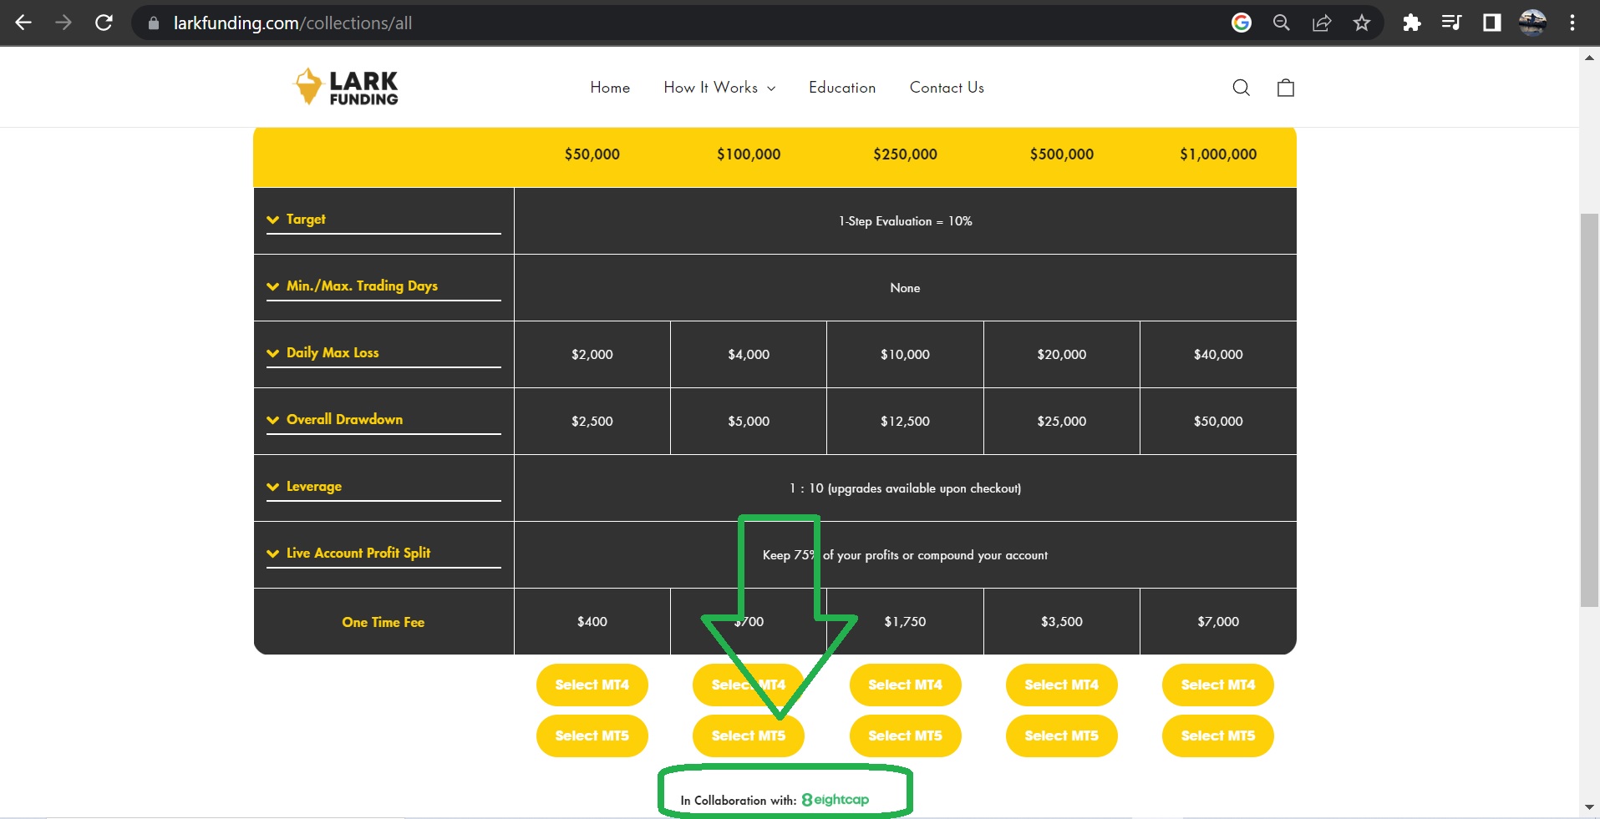Reload the page with the refresh icon
Viewport: 1600px width, 819px height.
(104, 23)
